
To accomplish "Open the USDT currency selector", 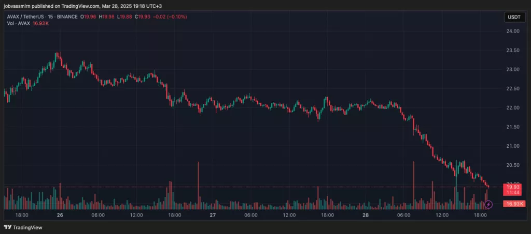I will [x=514, y=17].
